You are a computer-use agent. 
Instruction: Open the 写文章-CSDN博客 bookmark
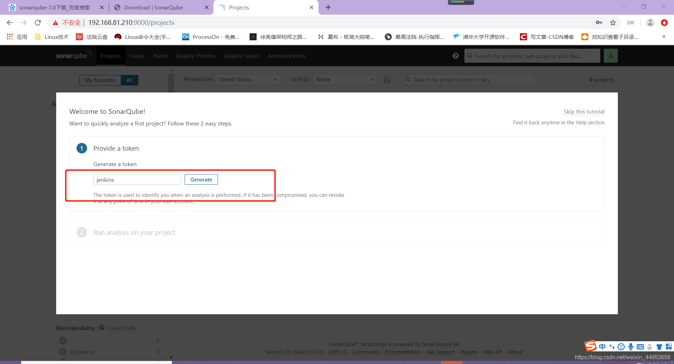click(x=547, y=37)
